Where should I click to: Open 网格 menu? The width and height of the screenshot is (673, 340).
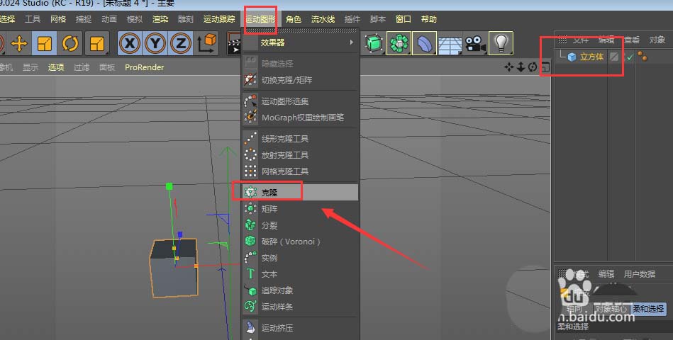tap(58, 19)
